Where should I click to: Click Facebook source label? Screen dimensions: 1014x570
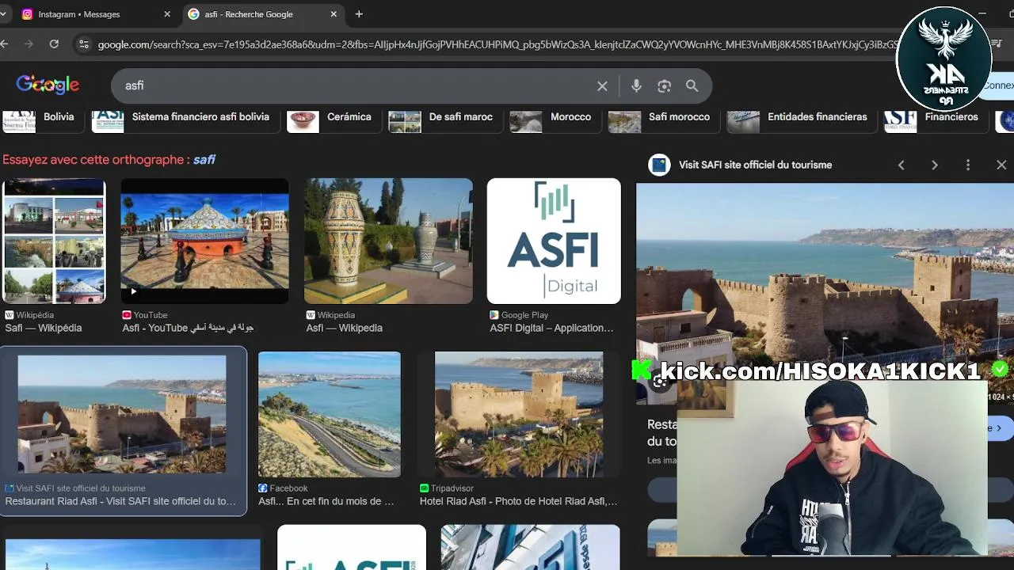[x=288, y=488]
